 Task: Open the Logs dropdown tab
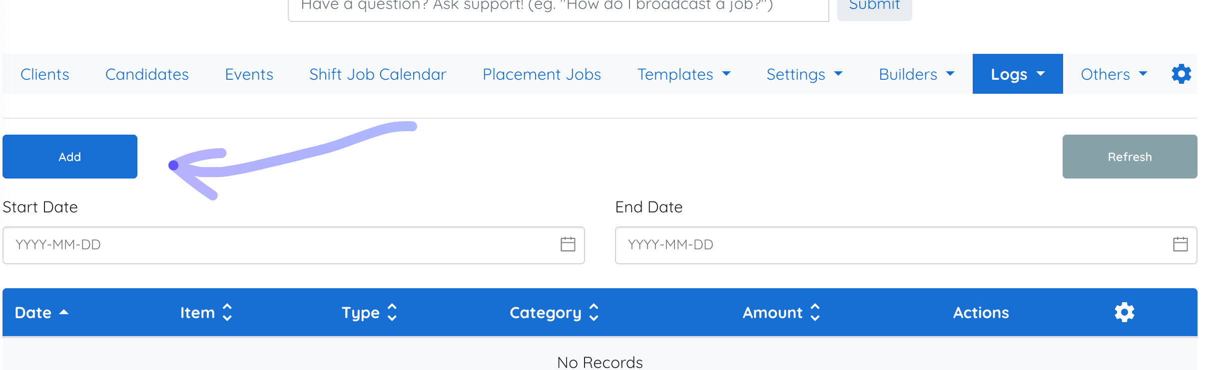point(1018,74)
